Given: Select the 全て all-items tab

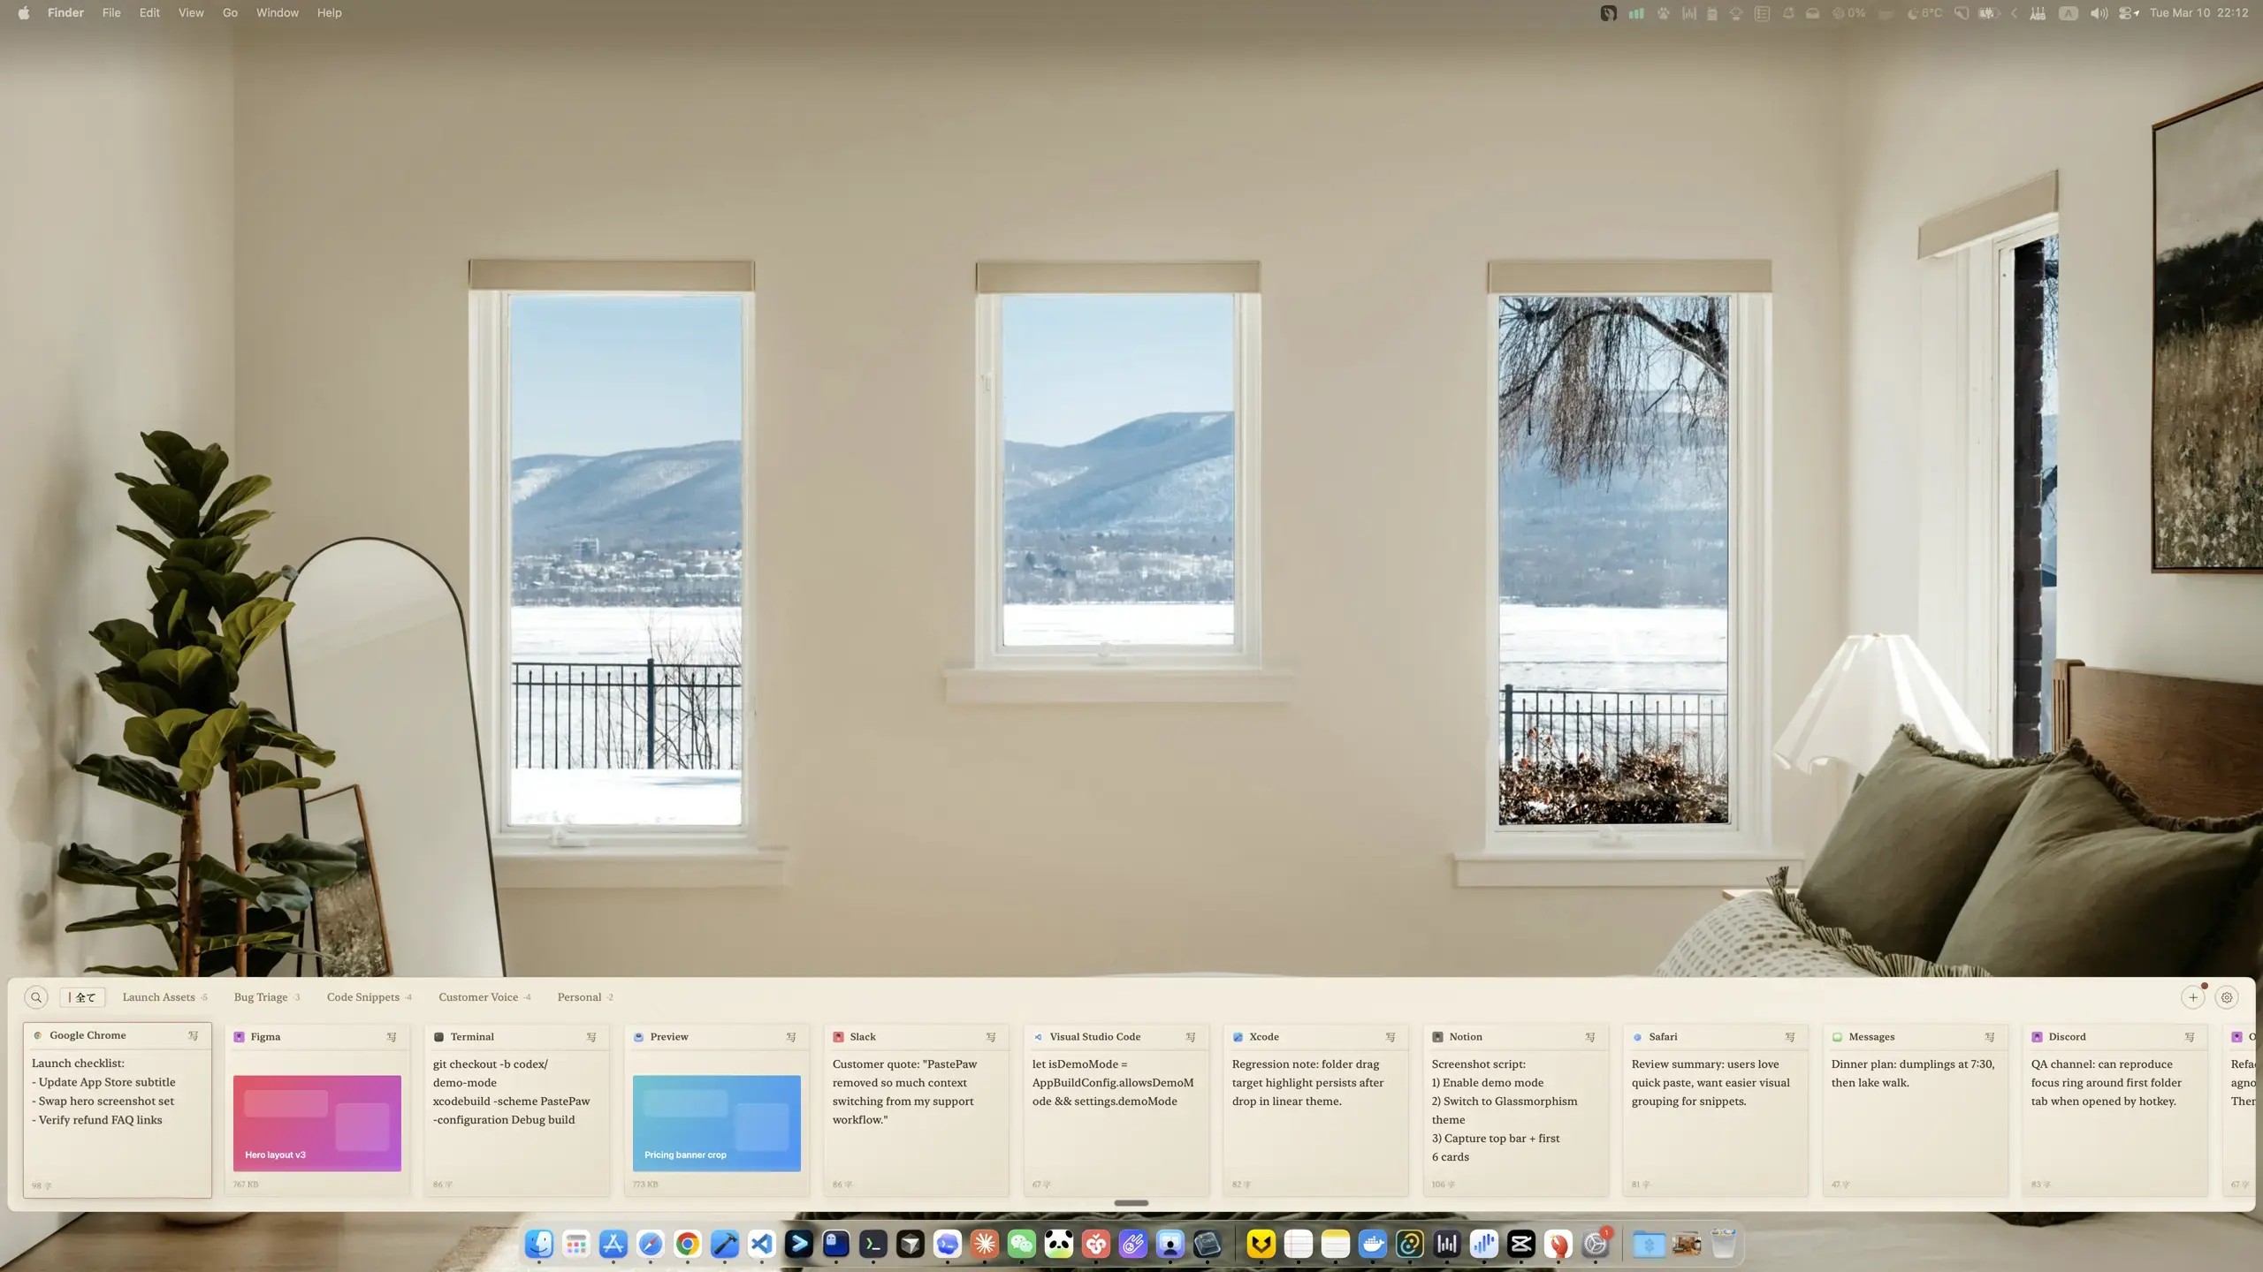Looking at the screenshot, I should click(83, 997).
